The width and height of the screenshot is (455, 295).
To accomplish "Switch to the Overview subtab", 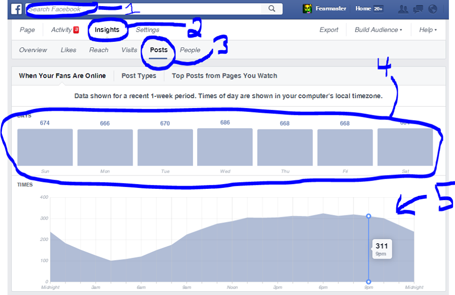I will [x=33, y=50].
